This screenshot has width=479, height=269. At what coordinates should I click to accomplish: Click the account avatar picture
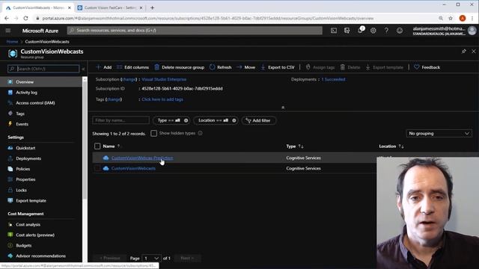coord(472,31)
